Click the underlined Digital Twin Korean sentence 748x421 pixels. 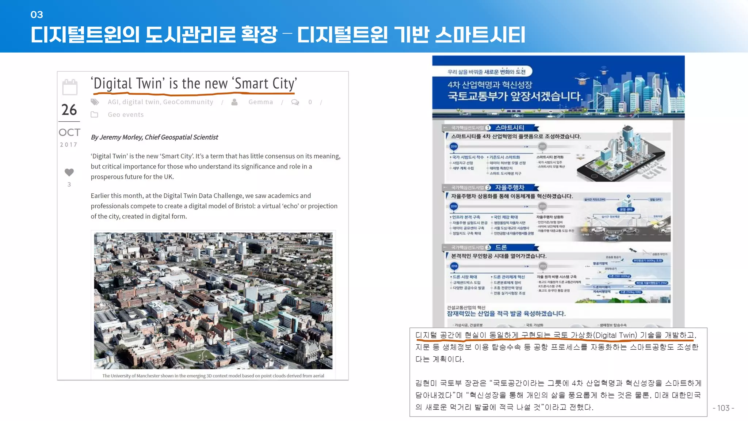click(x=556, y=335)
